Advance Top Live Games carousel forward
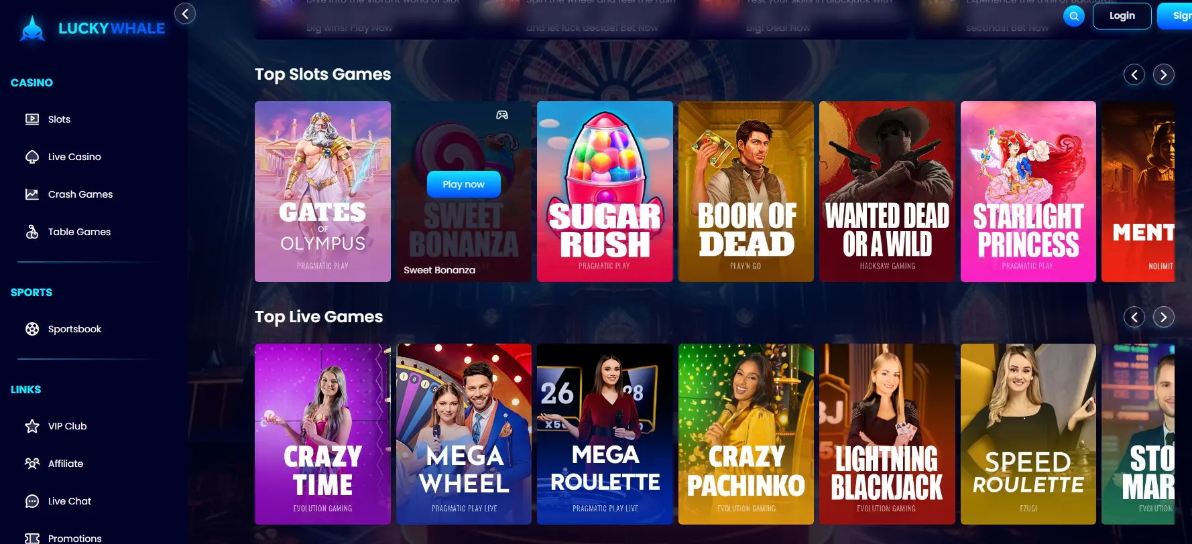The width and height of the screenshot is (1192, 544). click(1164, 317)
